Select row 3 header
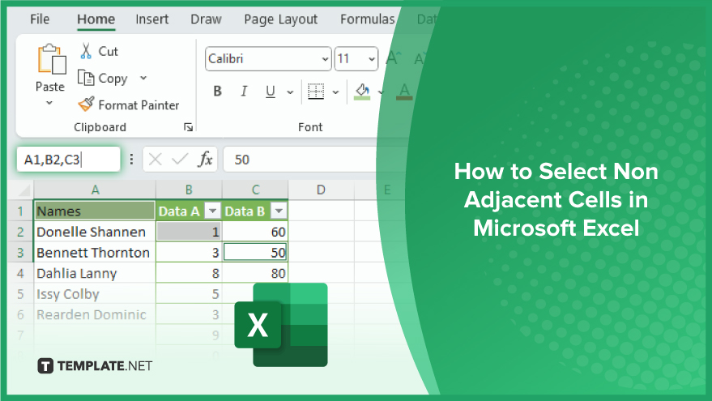This screenshot has width=712, height=401. [20, 253]
